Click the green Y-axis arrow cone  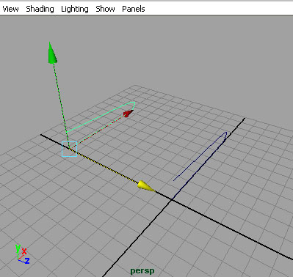pyautogui.click(x=52, y=53)
